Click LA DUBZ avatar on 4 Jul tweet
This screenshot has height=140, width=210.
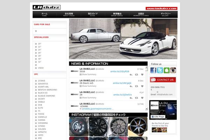75,94
